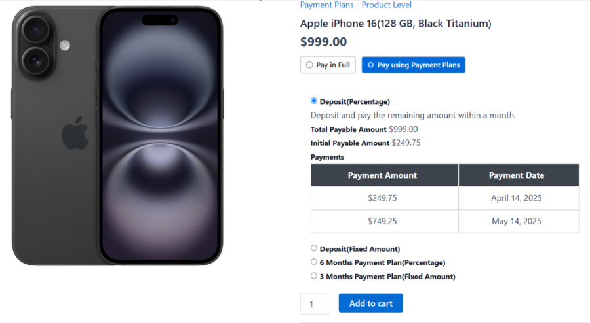Image resolution: width=590 pixels, height=323 pixels.
Task: Click the $249.75 cell in payments table
Action: [382, 198]
